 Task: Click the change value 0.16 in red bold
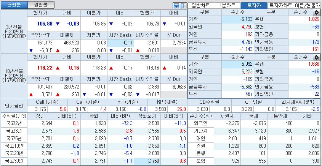click(x=74, y=68)
